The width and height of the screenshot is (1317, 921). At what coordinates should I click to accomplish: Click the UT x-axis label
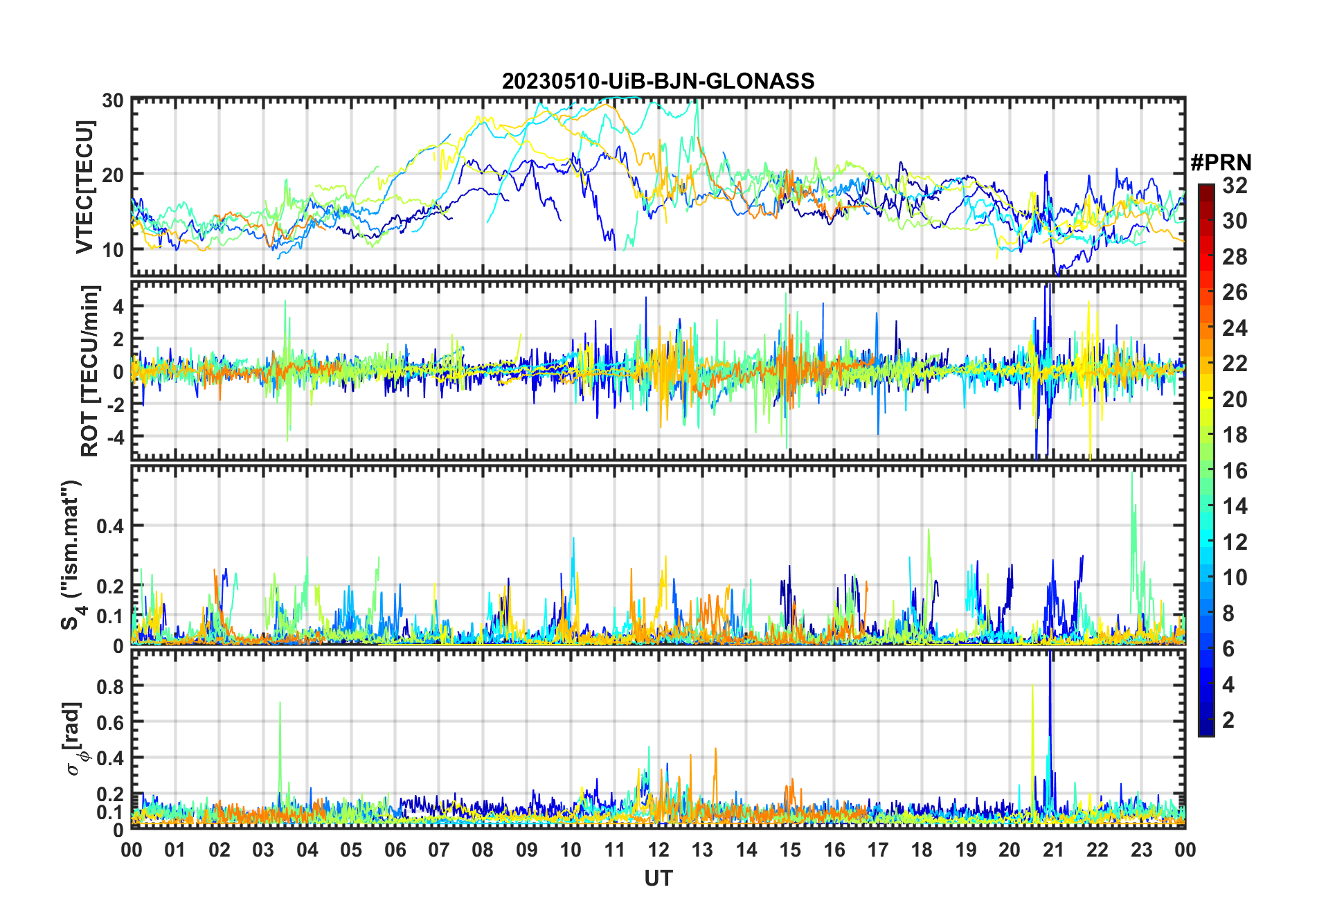tap(658, 879)
